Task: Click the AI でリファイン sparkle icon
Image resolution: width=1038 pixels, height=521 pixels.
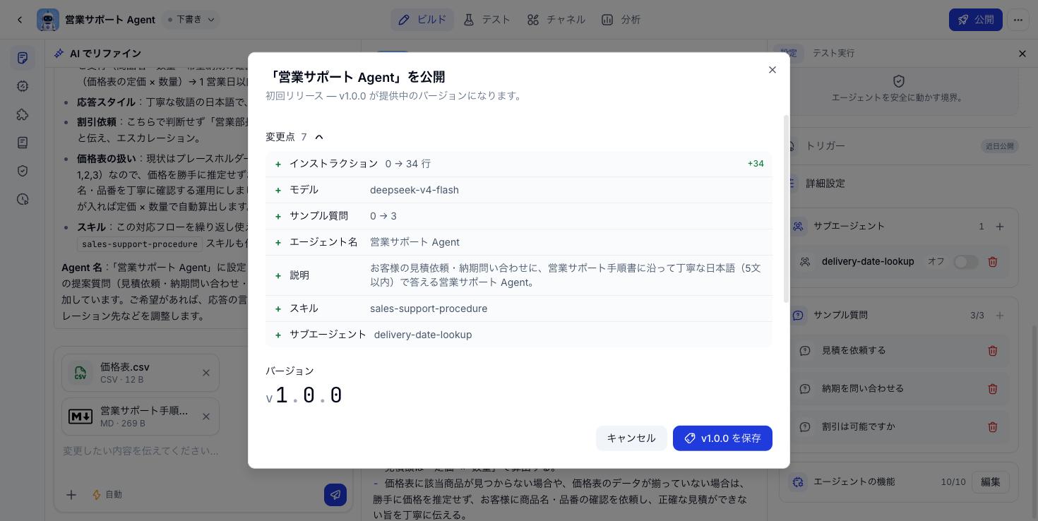Action: coord(59,54)
